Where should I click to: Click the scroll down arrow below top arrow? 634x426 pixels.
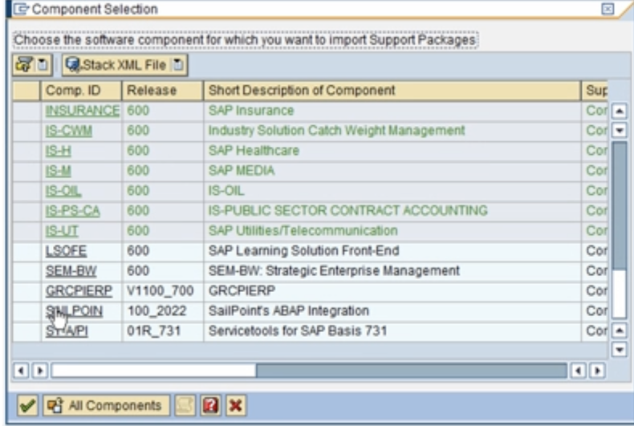click(x=620, y=130)
